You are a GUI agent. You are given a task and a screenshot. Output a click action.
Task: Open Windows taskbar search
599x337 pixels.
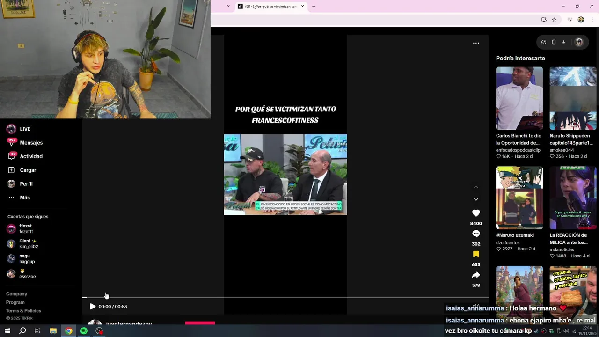(22, 331)
